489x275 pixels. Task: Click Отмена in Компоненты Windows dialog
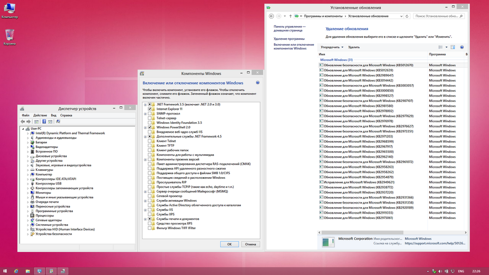pyautogui.click(x=251, y=244)
